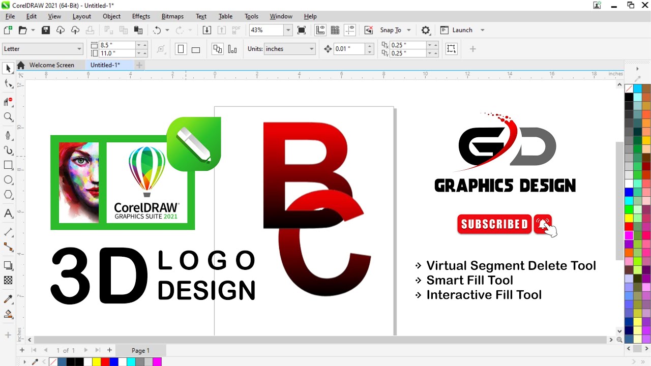Select the Rectangle tool

tap(8, 165)
